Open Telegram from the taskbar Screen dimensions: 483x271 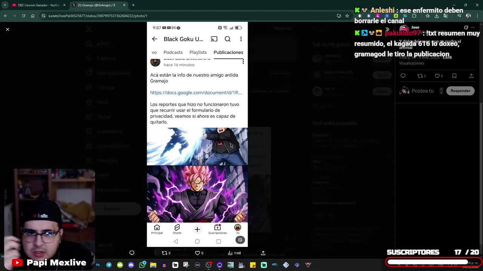pos(109,265)
